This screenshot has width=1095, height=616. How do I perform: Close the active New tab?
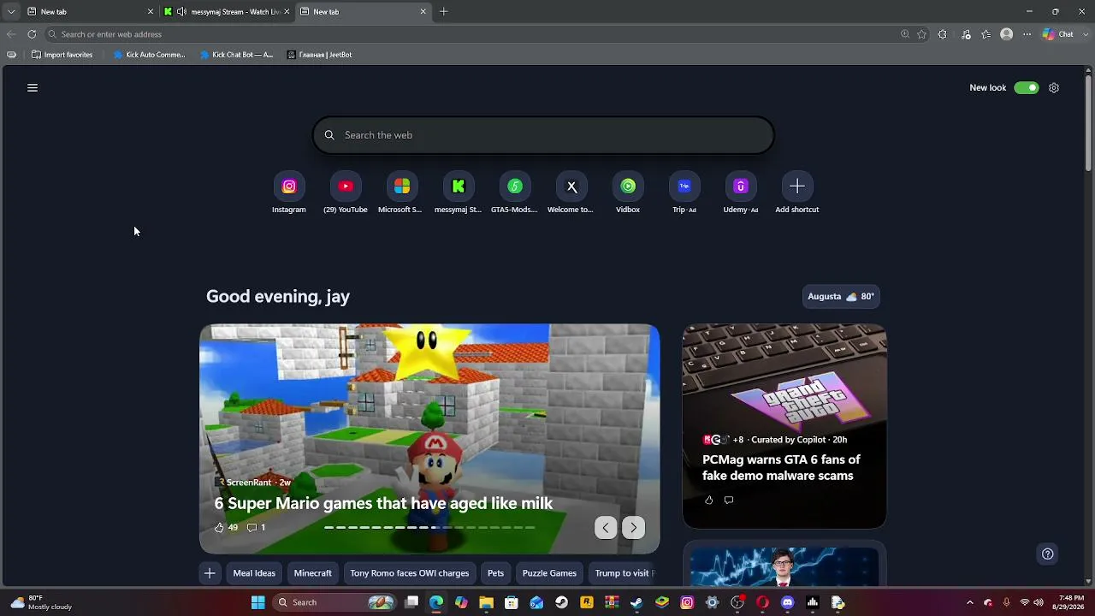tap(423, 12)
